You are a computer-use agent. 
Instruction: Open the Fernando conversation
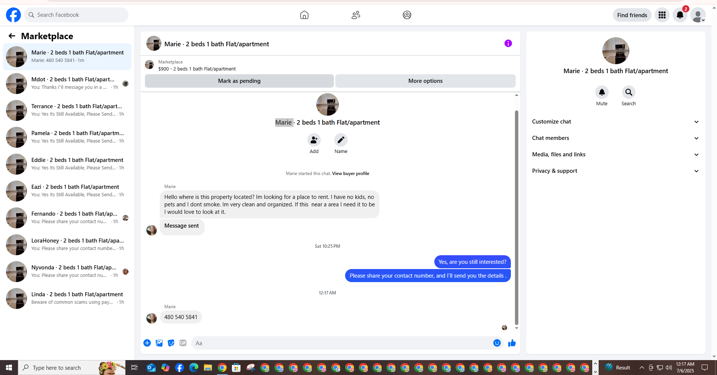pyautogui.click(x=67, y=218)
